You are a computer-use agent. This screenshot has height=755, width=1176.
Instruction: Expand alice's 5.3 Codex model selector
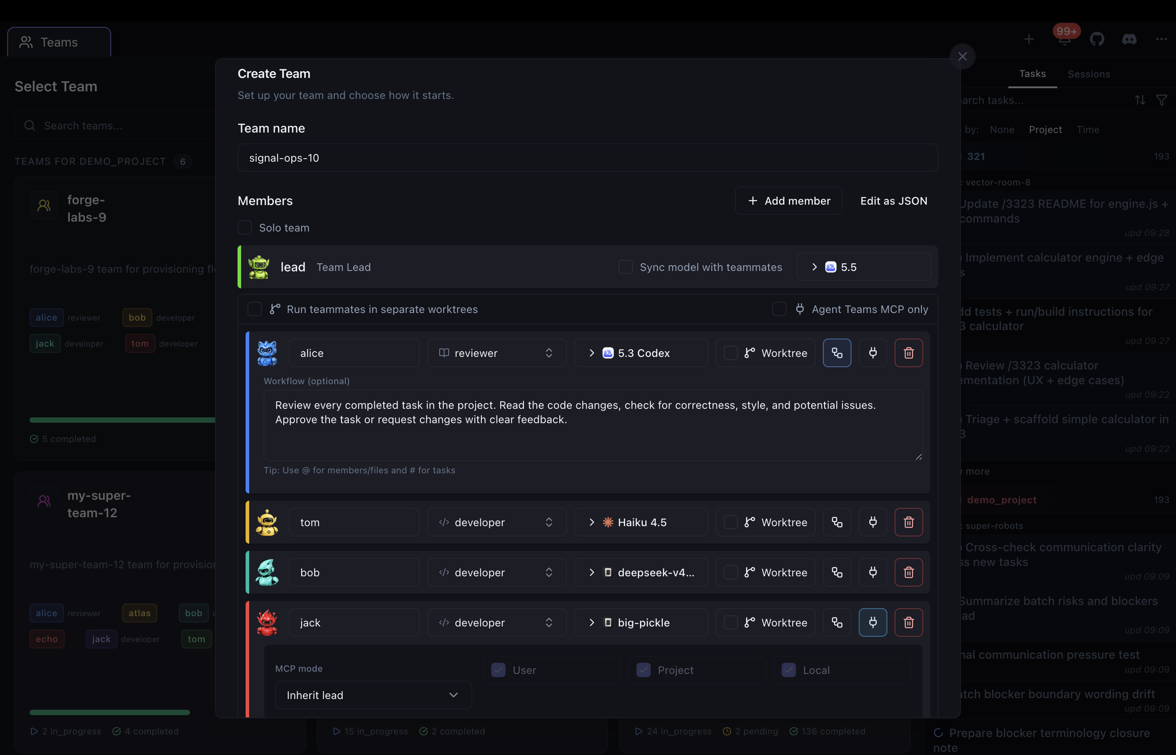641,353
